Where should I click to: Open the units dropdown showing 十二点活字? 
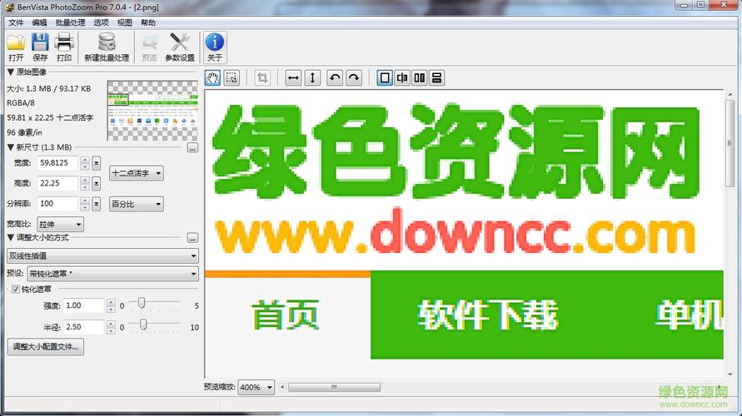point(137,173)
